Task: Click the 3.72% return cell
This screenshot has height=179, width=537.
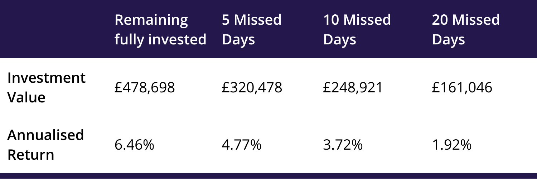Action: (343, 145)
